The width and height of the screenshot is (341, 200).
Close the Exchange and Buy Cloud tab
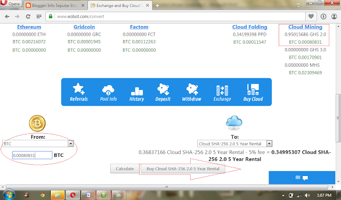coord(148,5)
